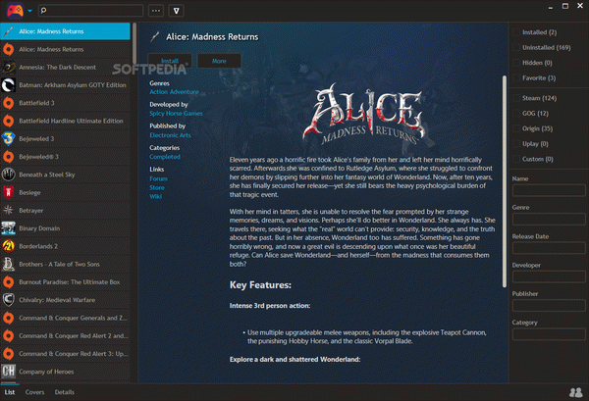Viewport: 589px width, 401px height.
Task: Check the Origin (35) library filter
Action: (x=516, y=128)
